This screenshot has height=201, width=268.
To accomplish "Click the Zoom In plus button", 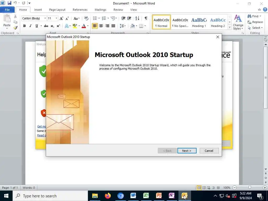I will pos(265,188).
